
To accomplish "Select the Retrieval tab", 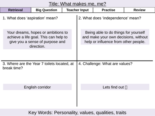I will pos(15,10).
